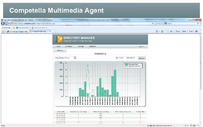Open the Web Slice Gallery dropdown
The width and height of the screenshot is (203, 127).
coord(39,28)
